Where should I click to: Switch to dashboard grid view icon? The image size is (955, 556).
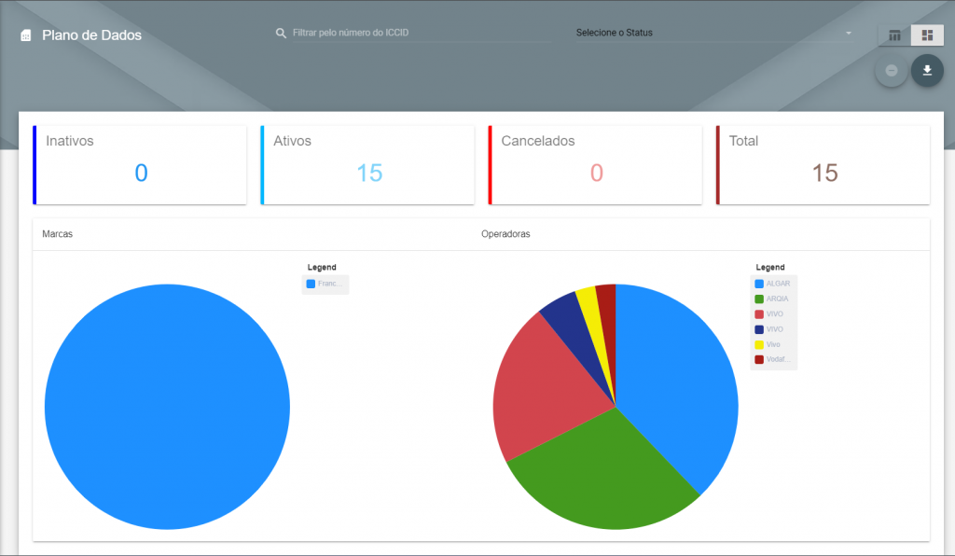(927, 35)
